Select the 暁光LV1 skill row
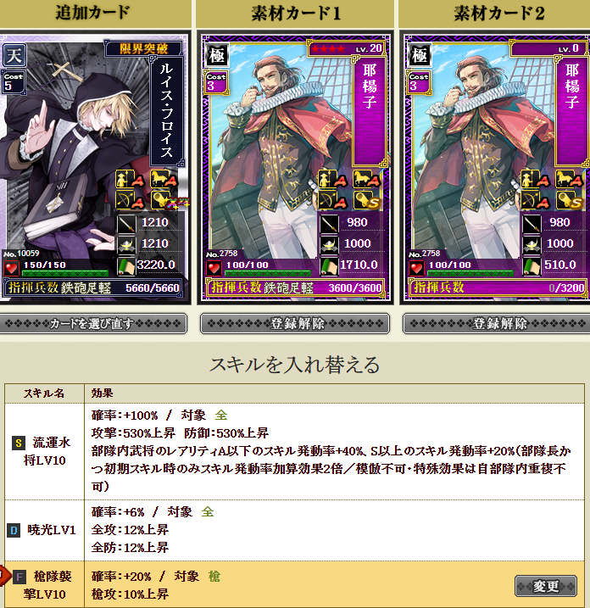 (x=295, y=530)
